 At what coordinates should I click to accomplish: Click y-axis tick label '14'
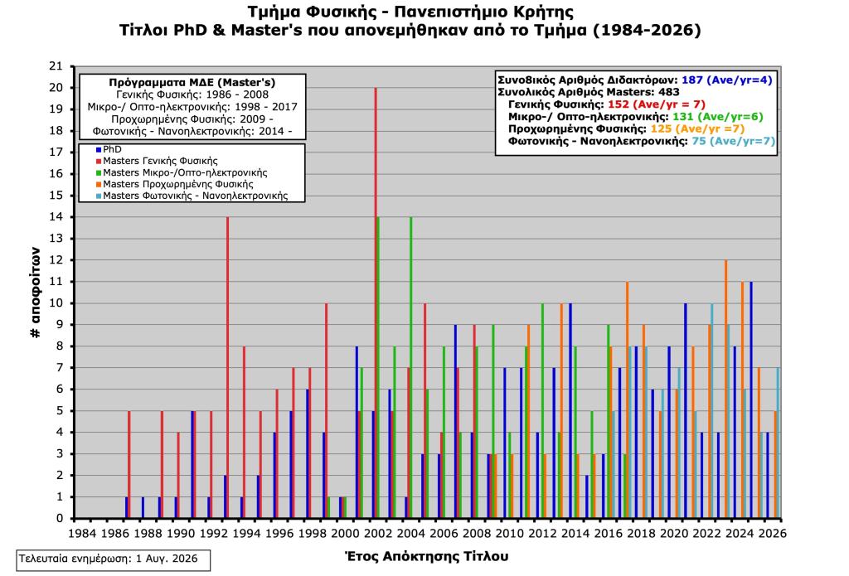point(56,217)
